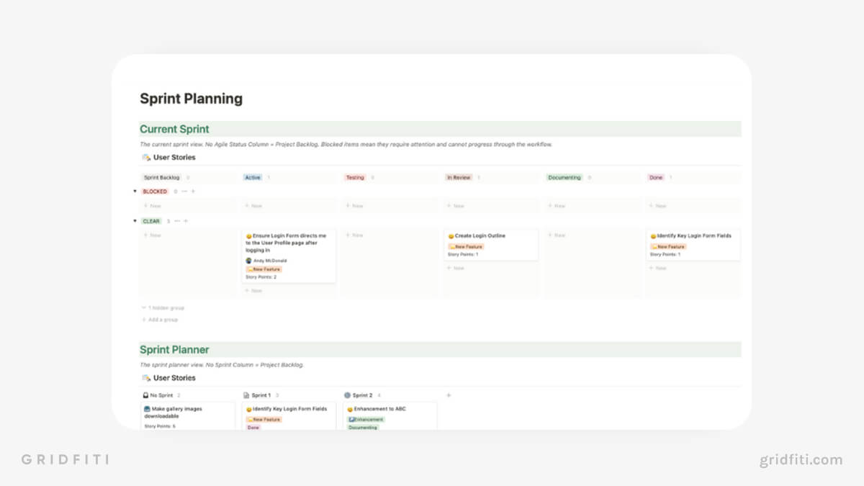
Task: Select the In Review column header
Action: pos(459,177)
